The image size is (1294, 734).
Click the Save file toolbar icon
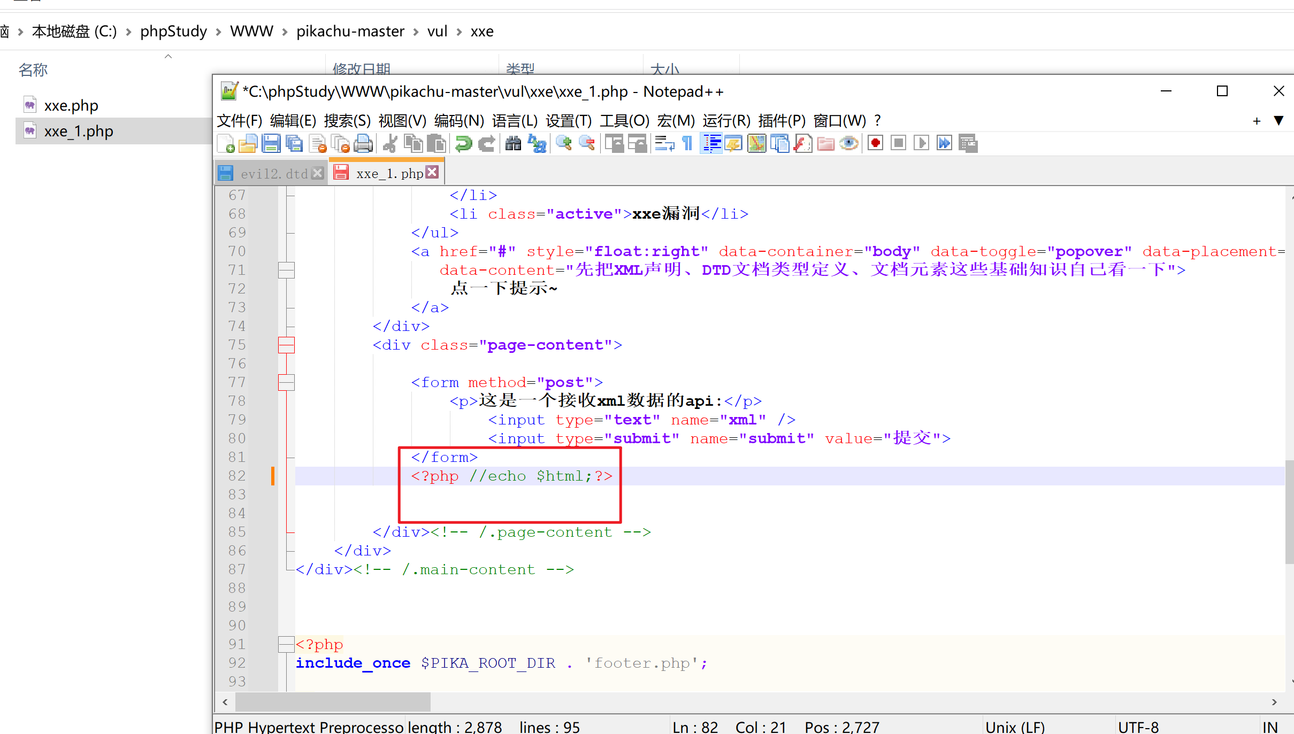[271, 143]
